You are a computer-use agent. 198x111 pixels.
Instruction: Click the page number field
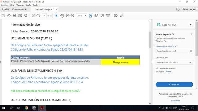click(44, 16)
